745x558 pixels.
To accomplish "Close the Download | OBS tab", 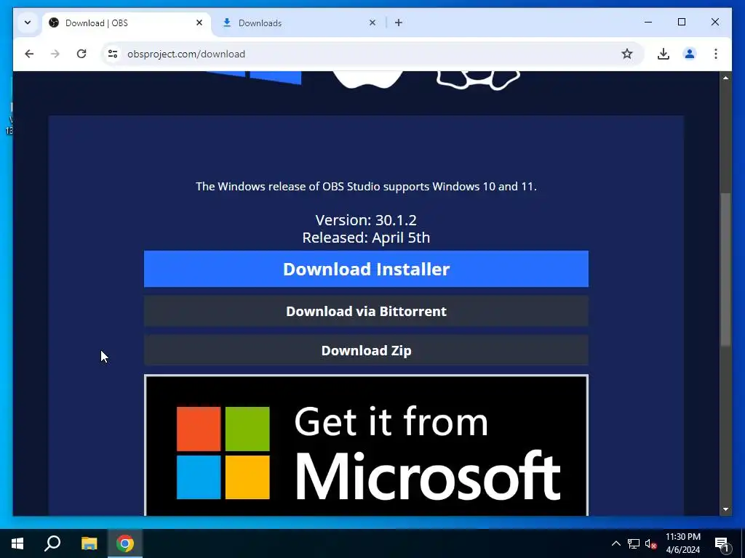I will tap(199, 23).
